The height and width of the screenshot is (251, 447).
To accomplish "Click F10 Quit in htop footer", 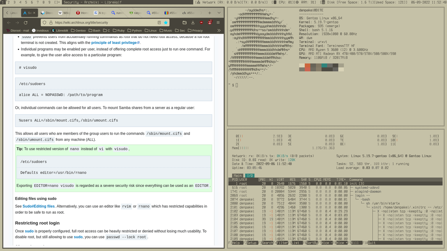I will (x=369, y=243).
